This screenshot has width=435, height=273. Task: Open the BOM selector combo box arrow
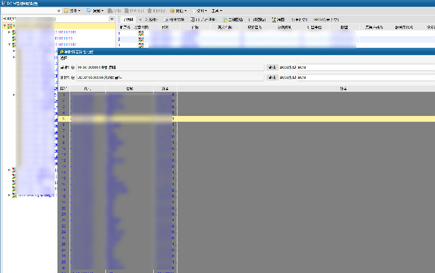pos(112,19)
